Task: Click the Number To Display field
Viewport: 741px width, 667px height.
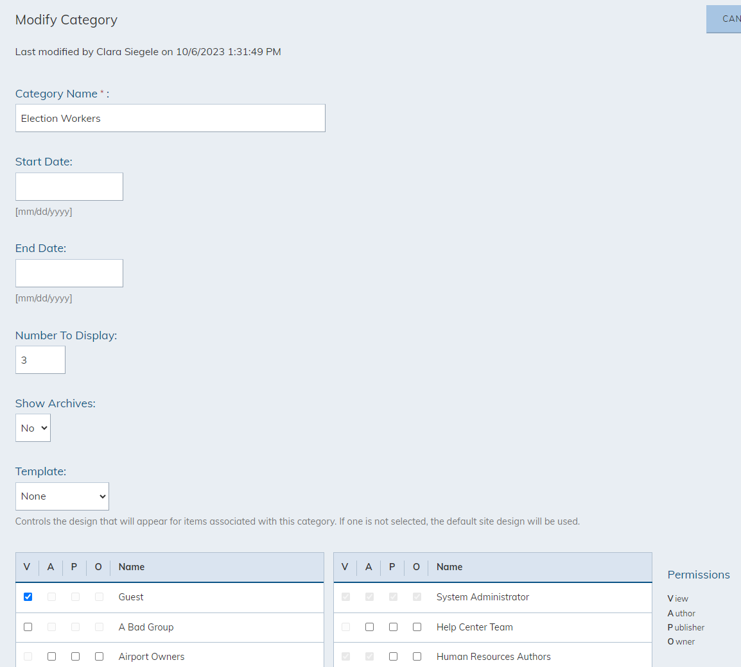Action: 40,360
